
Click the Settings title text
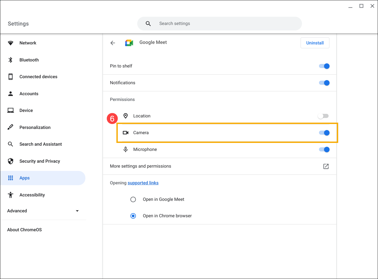coord(18,24)
